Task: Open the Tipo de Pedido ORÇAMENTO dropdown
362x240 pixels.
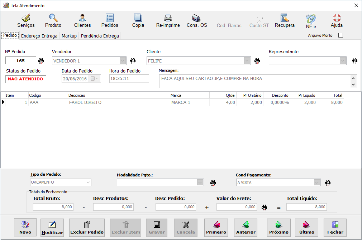Action: click(88, 182)
